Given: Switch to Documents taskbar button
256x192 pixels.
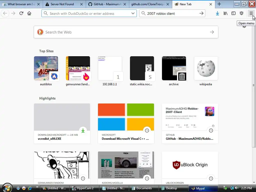Looking at the screenshot, I should [144, 188].
